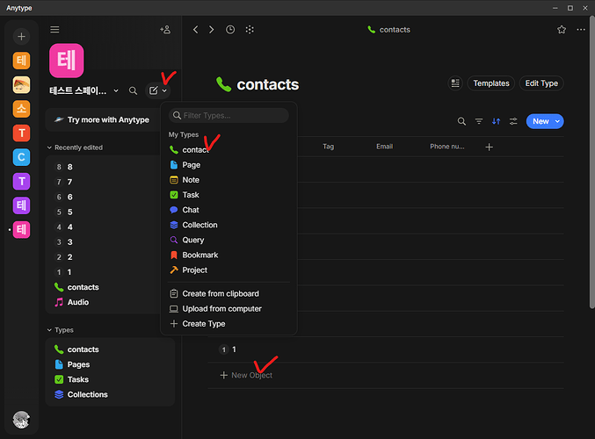
Task: Open the red-orange T space
Action: [21, 133]
